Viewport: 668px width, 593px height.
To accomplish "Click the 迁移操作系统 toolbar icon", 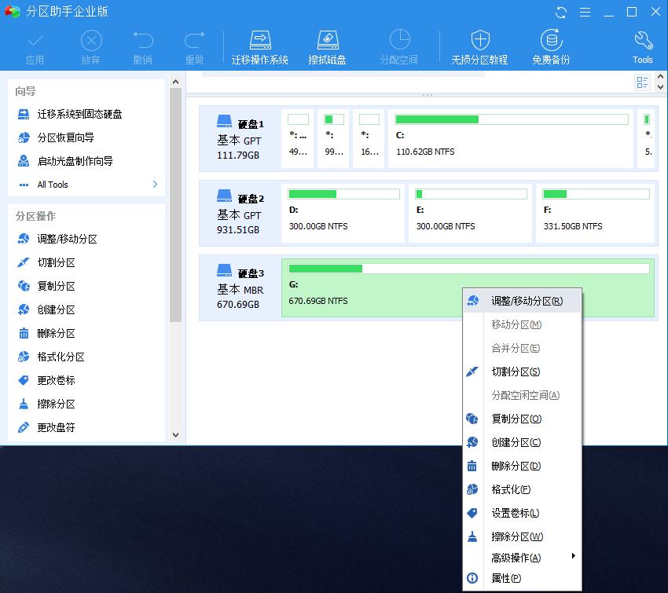I will (x=259, y=45).
